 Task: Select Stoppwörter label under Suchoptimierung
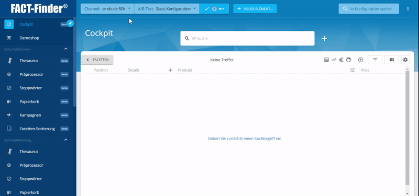31,179
